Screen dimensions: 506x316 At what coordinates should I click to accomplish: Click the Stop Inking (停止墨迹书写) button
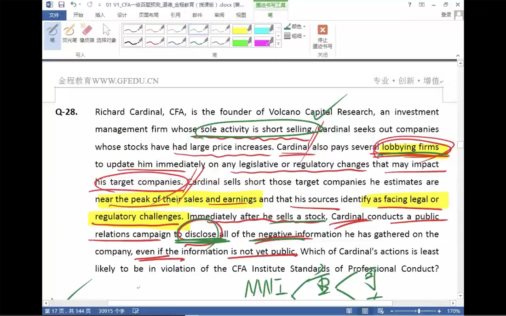click(322, 36)
